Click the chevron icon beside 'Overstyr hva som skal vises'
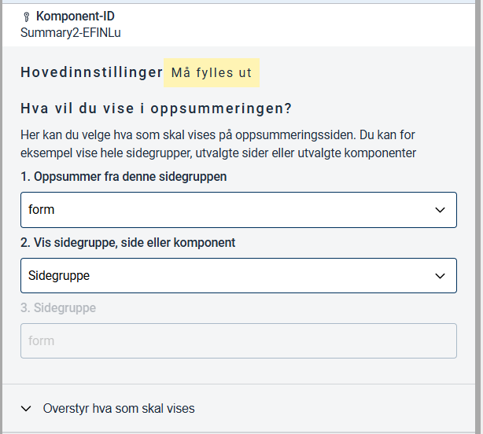Screen dimensions: 483x434 27,409
